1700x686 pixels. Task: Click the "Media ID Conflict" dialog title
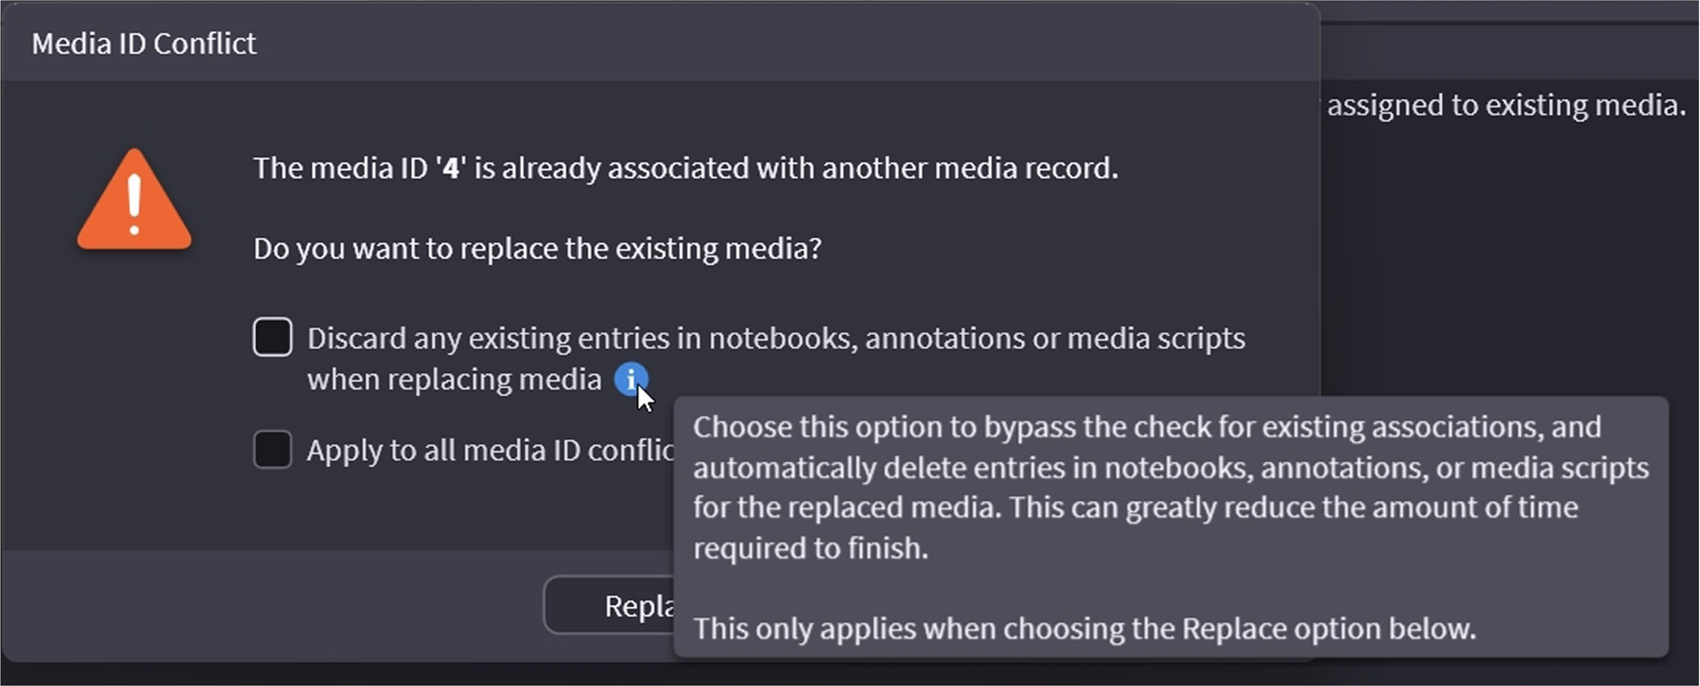[x=144, y=43]
